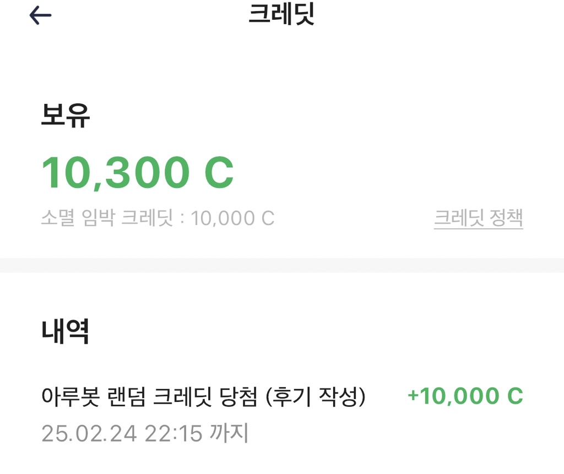Image resolution: width=564 pixels, height=474 pixels.
Task: Select the 내역 section heading
Action: pyautogui.click(x=66, y=332)
